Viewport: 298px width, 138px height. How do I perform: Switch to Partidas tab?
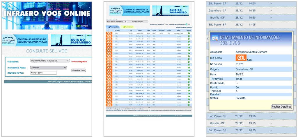[128, 27]
